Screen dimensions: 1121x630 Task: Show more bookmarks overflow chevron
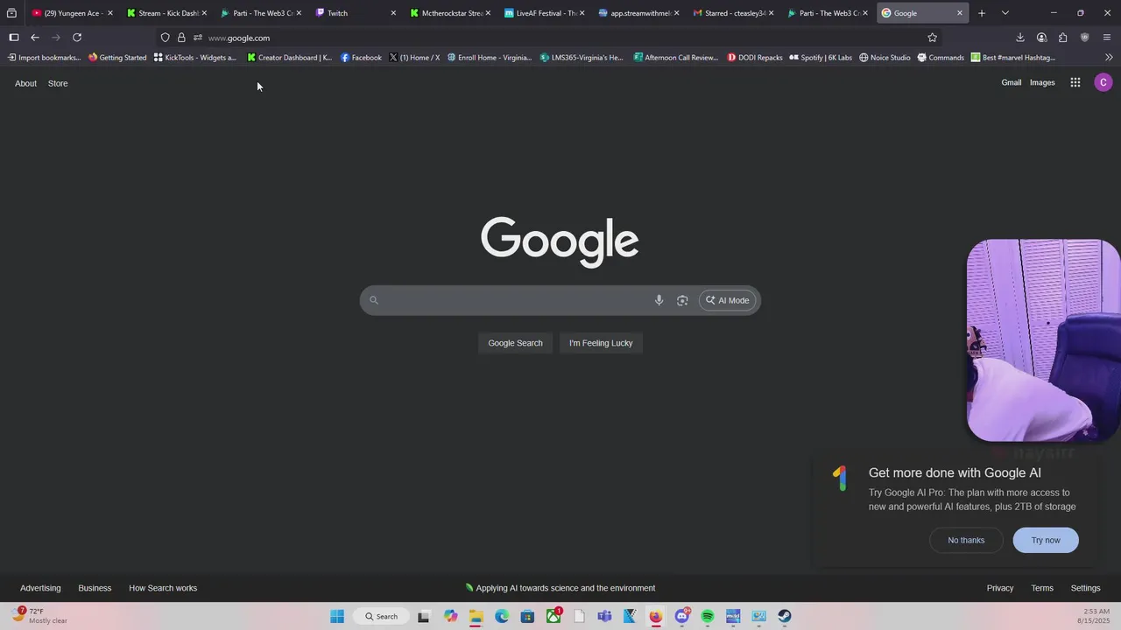click(1109, 58)
